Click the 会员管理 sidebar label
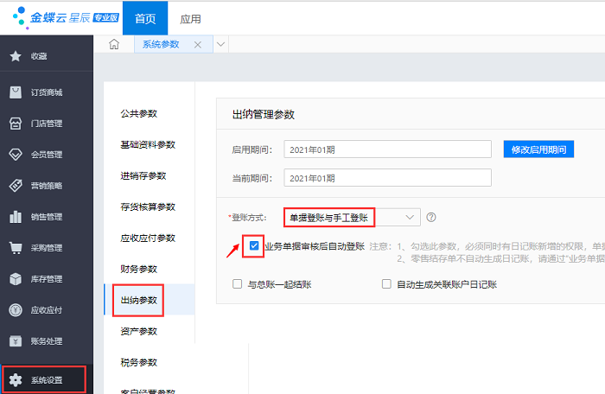 pos(47,155)
